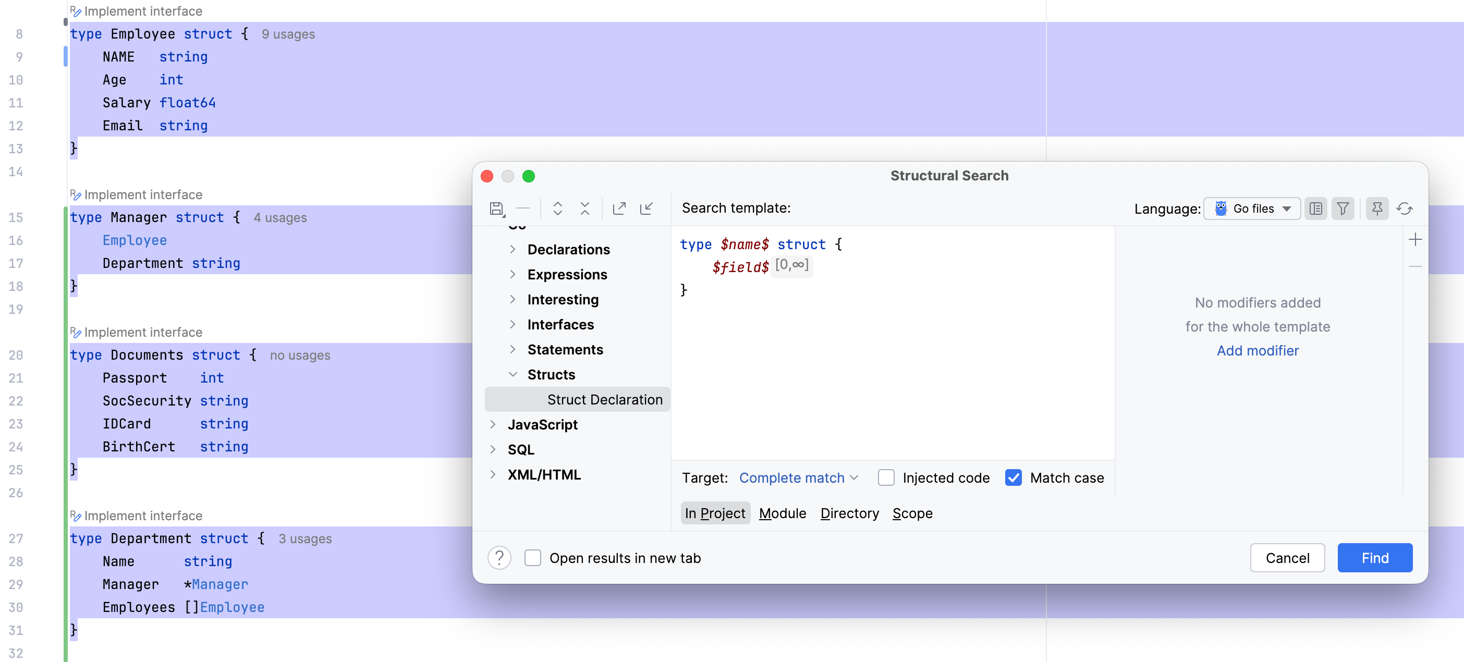Click the Pin dialog icon
The width and height of the screenshot is (1464, 662).
pyautogui.click(x=1377, y=209)
